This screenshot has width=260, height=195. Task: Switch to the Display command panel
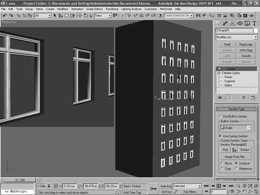pyautogui.click(x=247, y=23)
